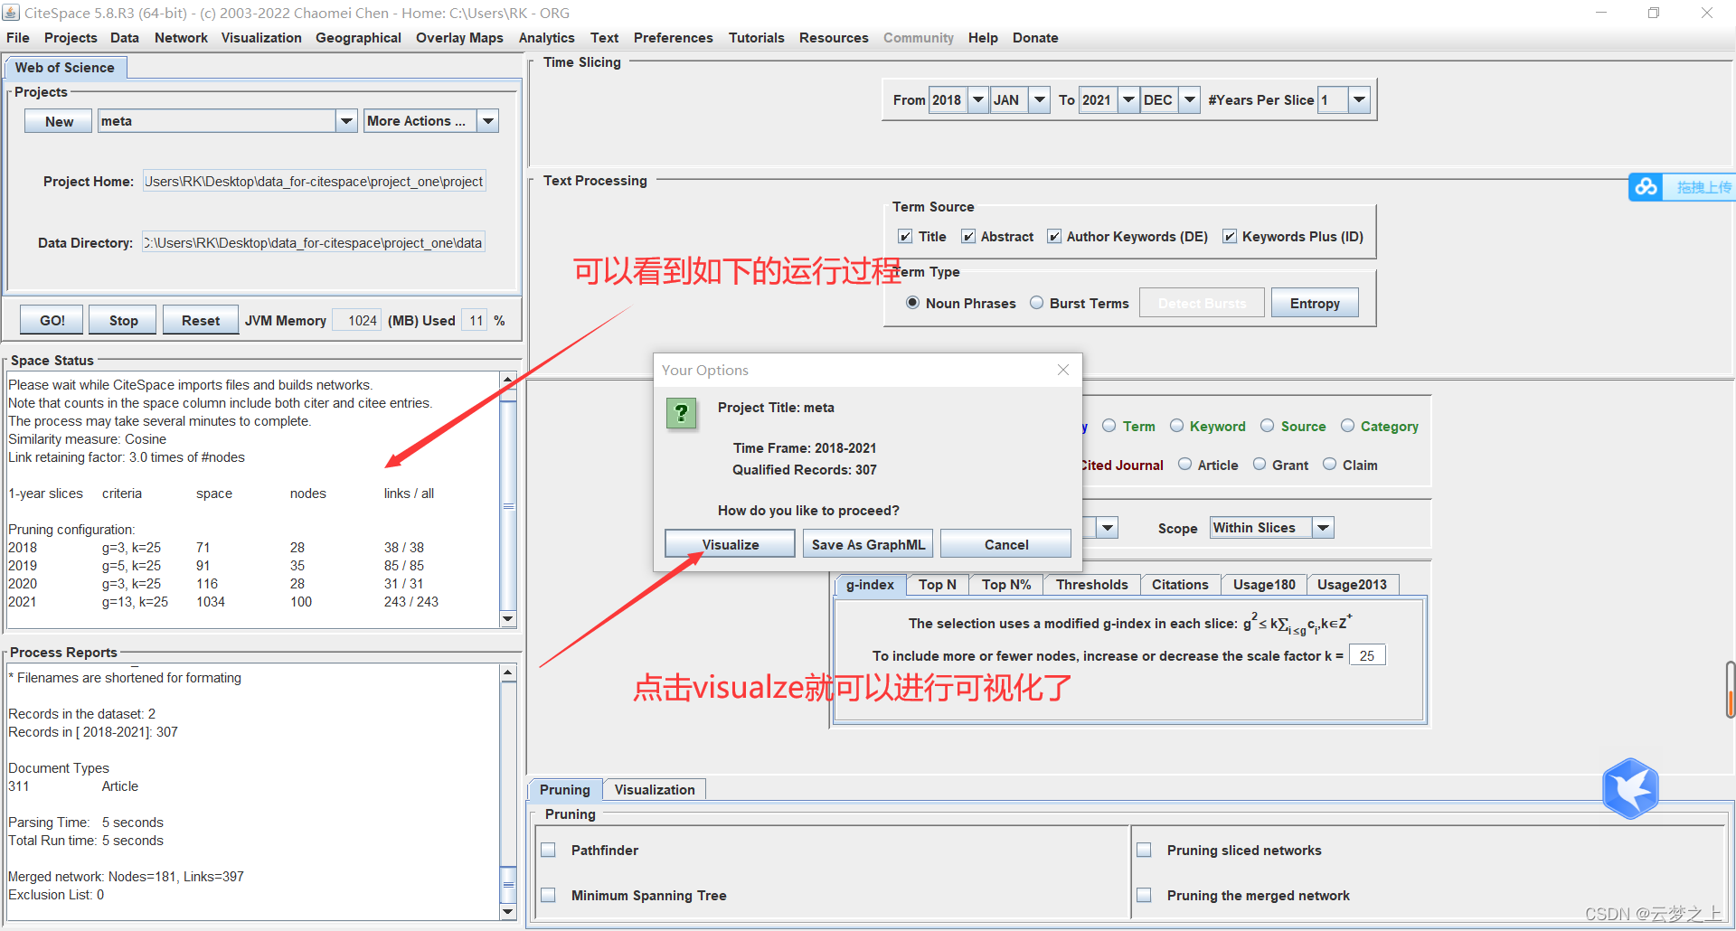This screenshot has height=931, width=1736.
Task: Click the Data Directory path field
Action: coord(314,242)
